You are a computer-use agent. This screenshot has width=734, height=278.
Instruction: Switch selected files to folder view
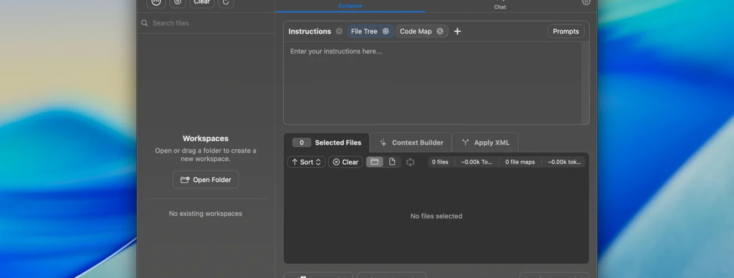pos(375,162)
